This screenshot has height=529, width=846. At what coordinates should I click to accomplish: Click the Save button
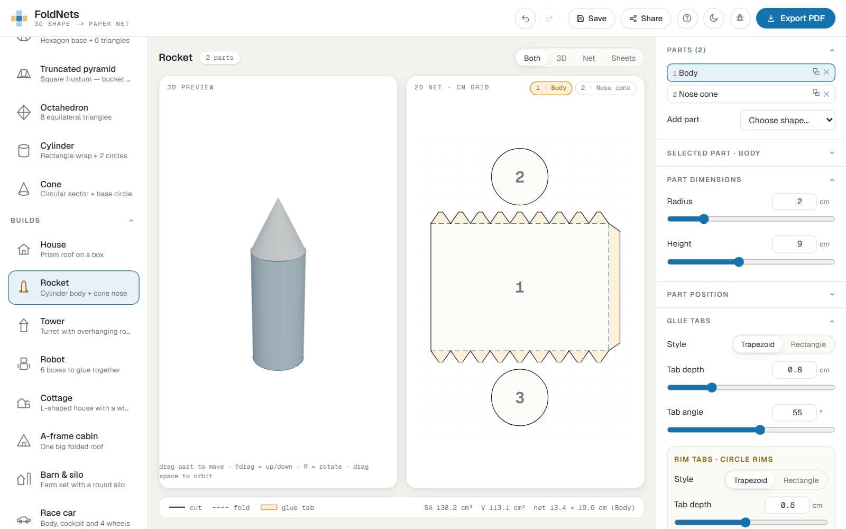[x=591, y=19]
